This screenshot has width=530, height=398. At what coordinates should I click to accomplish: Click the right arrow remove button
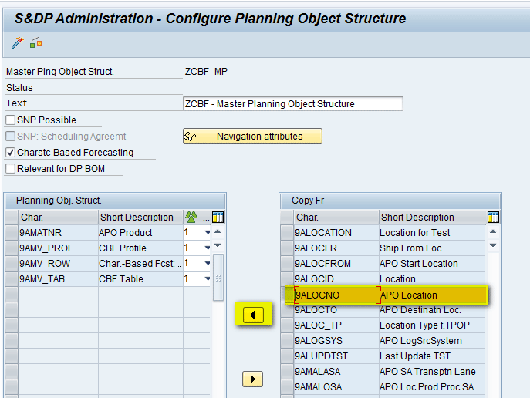click(x=252, y=379)
